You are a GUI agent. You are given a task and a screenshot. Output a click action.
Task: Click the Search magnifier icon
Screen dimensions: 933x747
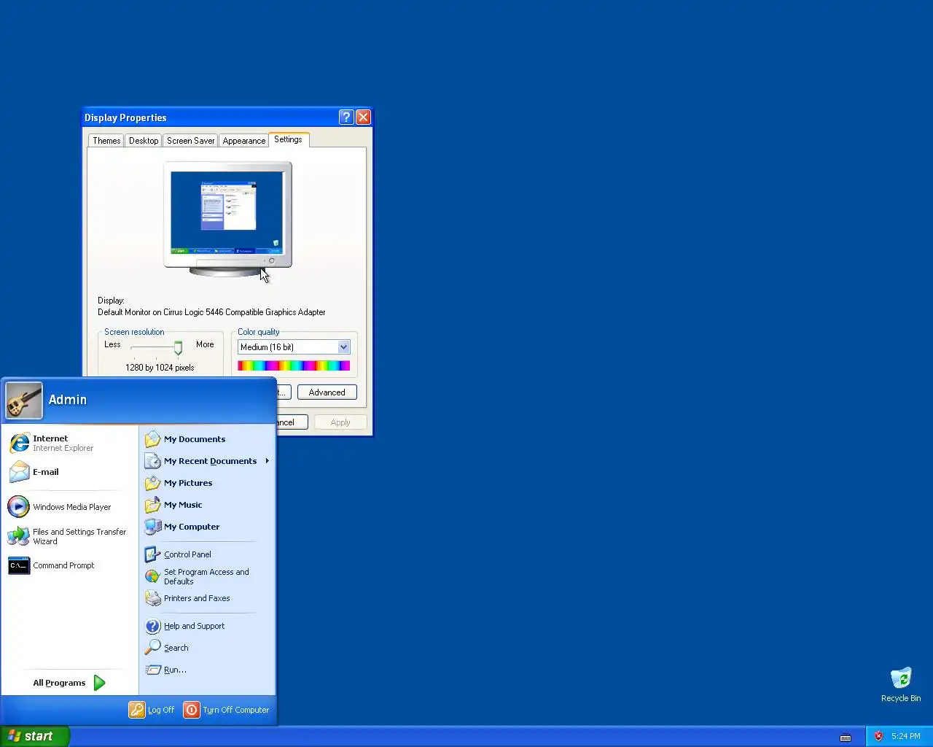pyautogui.click(x=152, y=648)
